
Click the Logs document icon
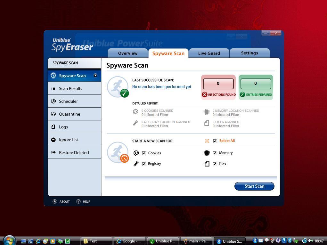tap(53, 127)
